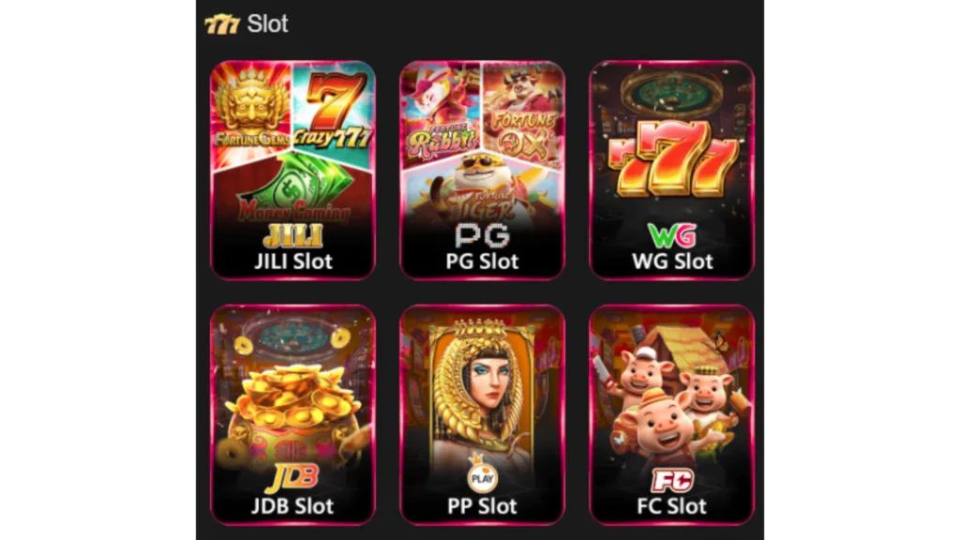Click the gold 777 Slot header icon
This screenshot has width=960, height=540.
tap(221, 23)
